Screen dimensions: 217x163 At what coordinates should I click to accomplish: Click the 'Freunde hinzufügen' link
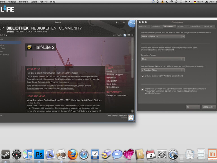tap(60, 82)
